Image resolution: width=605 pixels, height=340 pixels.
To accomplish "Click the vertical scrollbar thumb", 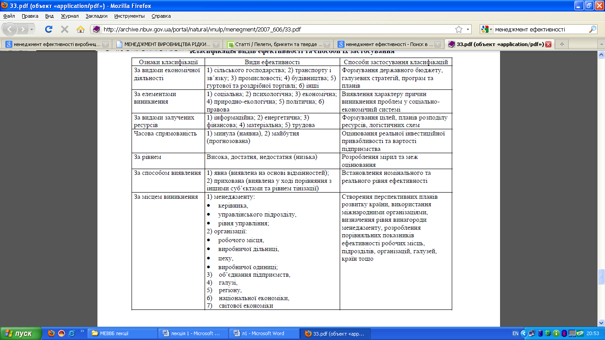I will (601, 277).
